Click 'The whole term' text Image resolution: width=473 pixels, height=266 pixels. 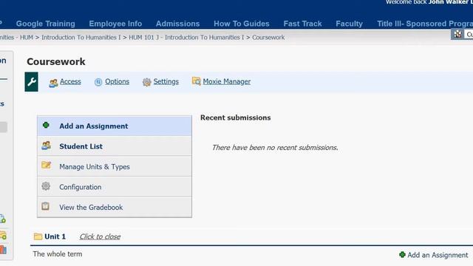(x=58, y=254)
